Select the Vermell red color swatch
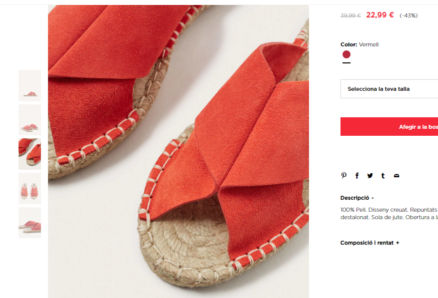Image resolution: width=438 pixels, height=298 pixels. point(346,54)
